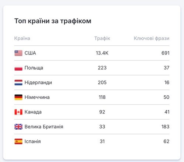
Task: Click the Germany flag icon
Action: [x=18, y=97]
